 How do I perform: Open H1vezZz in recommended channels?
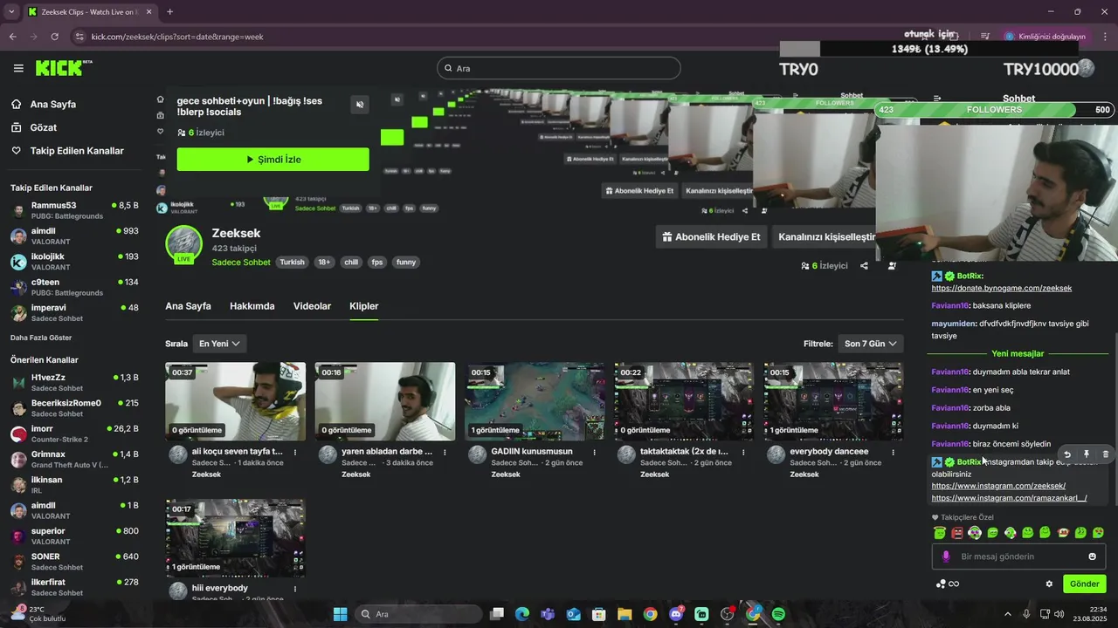74,382
